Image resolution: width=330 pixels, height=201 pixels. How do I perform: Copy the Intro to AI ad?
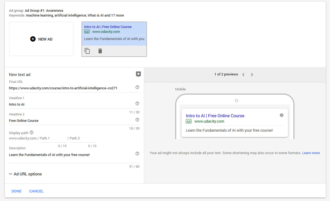87,51
